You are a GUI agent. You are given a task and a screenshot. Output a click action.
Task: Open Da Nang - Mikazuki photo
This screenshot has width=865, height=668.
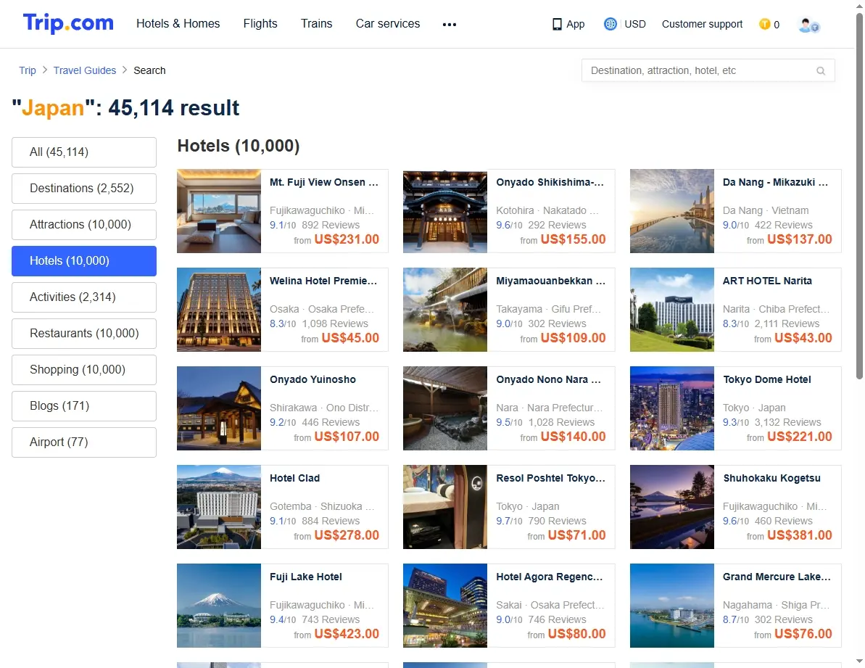[x=671, y=211]
